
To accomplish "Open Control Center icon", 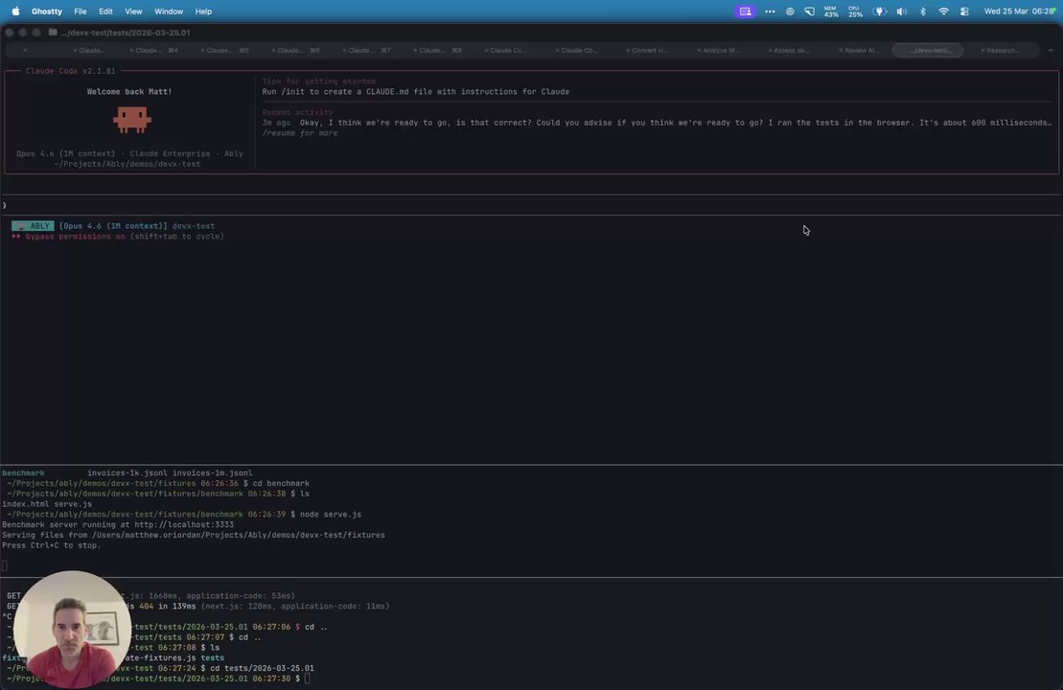I will pyautogui.click(x=964, y=11).
